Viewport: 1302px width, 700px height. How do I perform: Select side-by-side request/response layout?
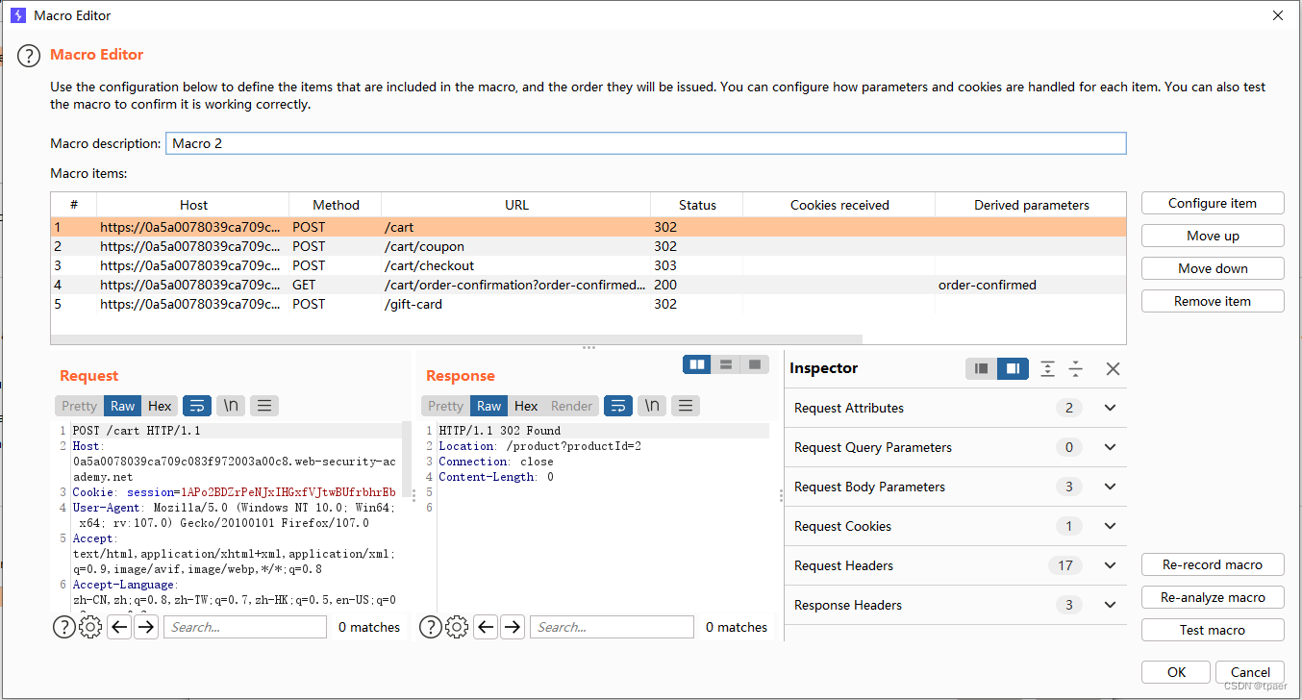click(697, 364)
